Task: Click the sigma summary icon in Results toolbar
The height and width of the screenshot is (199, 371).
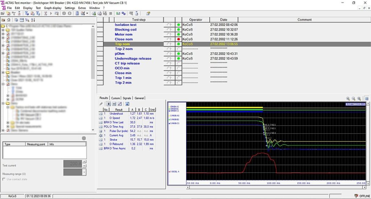Action: click(108, 104)
